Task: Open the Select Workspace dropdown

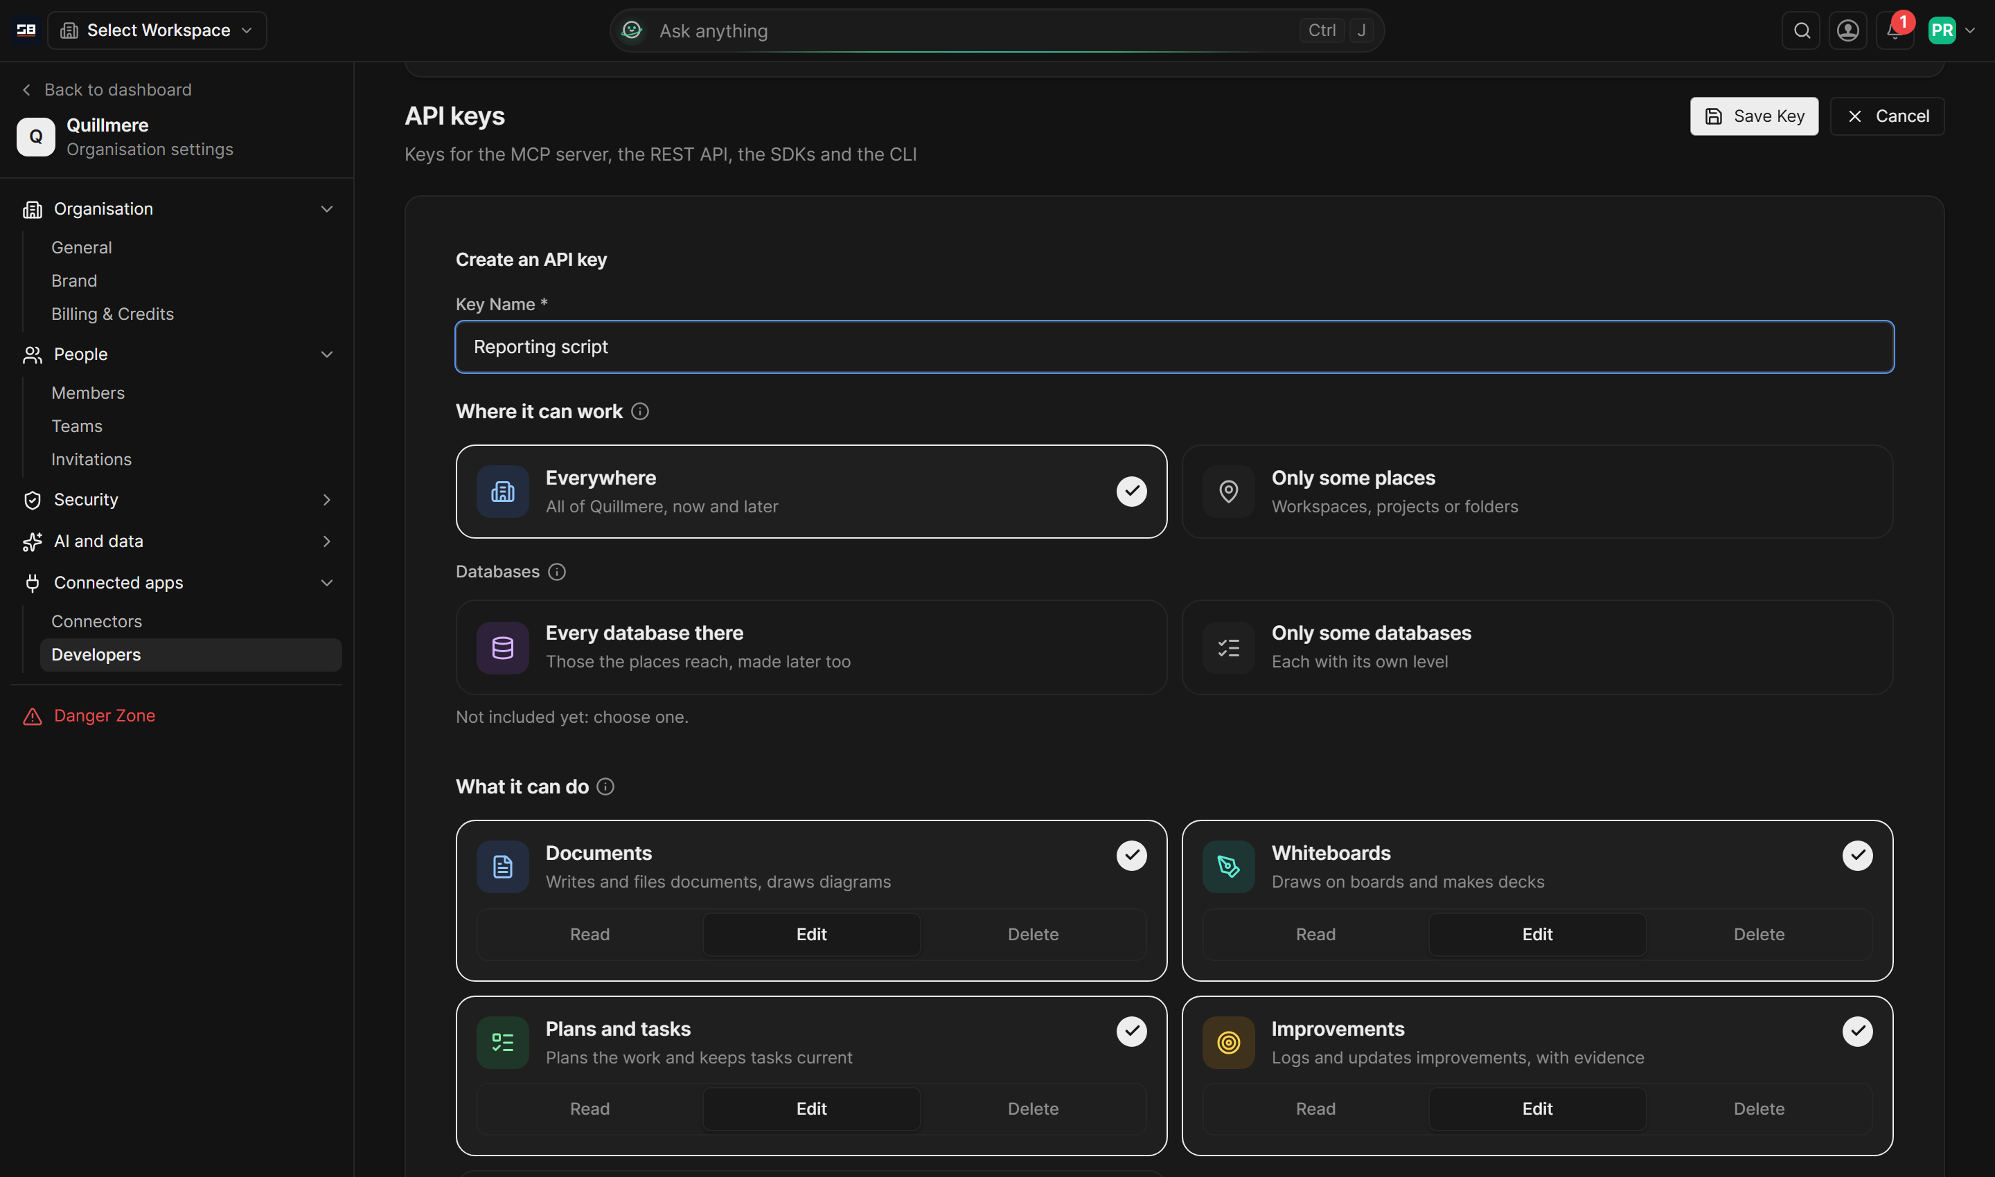Action: coord(157,30)
